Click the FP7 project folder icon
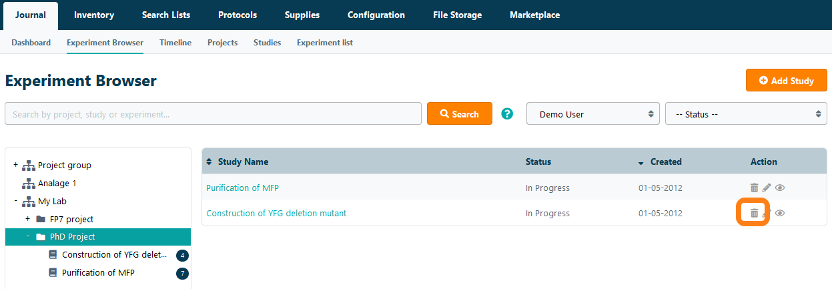This screenshot has width=832, height=289. coord(41,219)
